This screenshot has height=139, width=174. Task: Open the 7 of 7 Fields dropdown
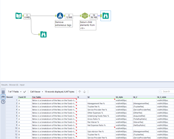[15, 92]
